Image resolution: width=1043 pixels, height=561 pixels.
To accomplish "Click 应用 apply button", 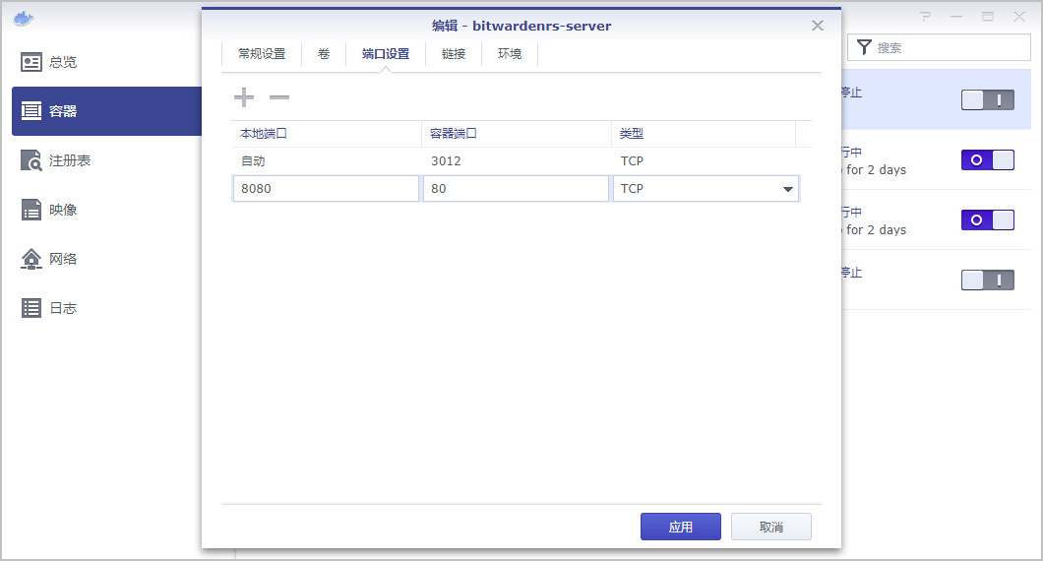I will click(x=680, y=527).
